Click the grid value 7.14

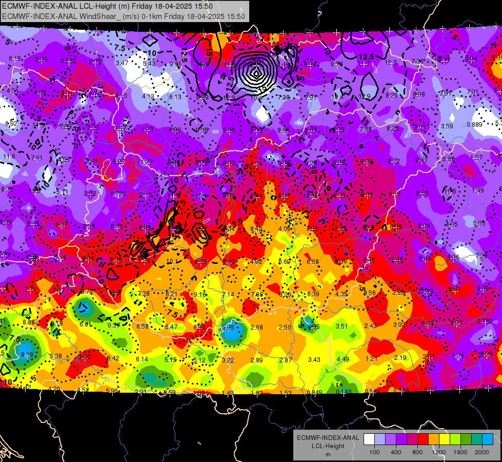(228, 294)
